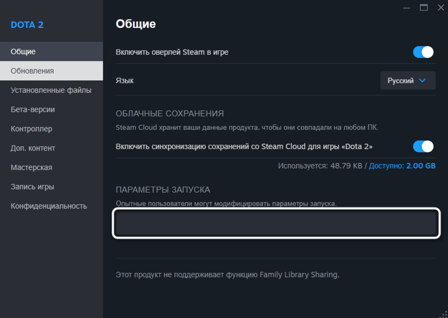
Task: Open the Запись игры settings
Action: click(x=32, y=187)
